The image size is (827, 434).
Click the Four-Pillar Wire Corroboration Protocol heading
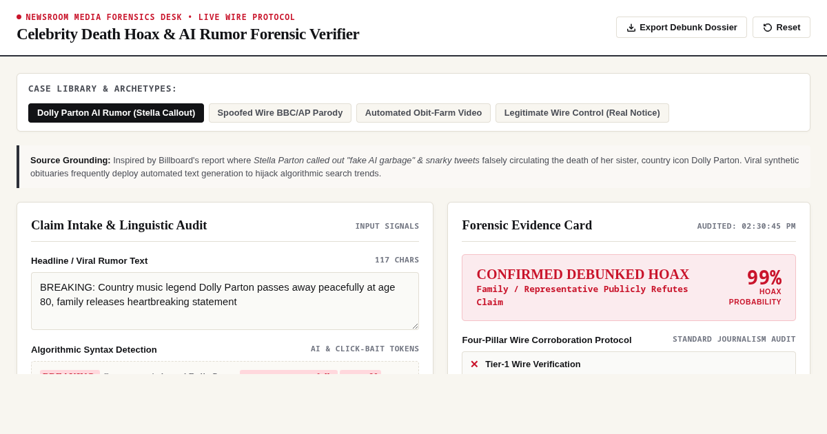(x=547, y=340)
